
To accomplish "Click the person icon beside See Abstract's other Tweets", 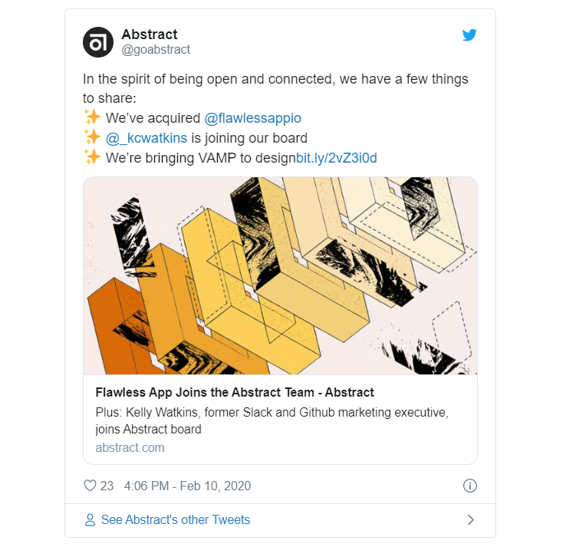I will [x=90, y=520].
